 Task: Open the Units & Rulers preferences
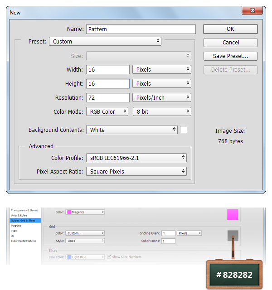[20, 215]
